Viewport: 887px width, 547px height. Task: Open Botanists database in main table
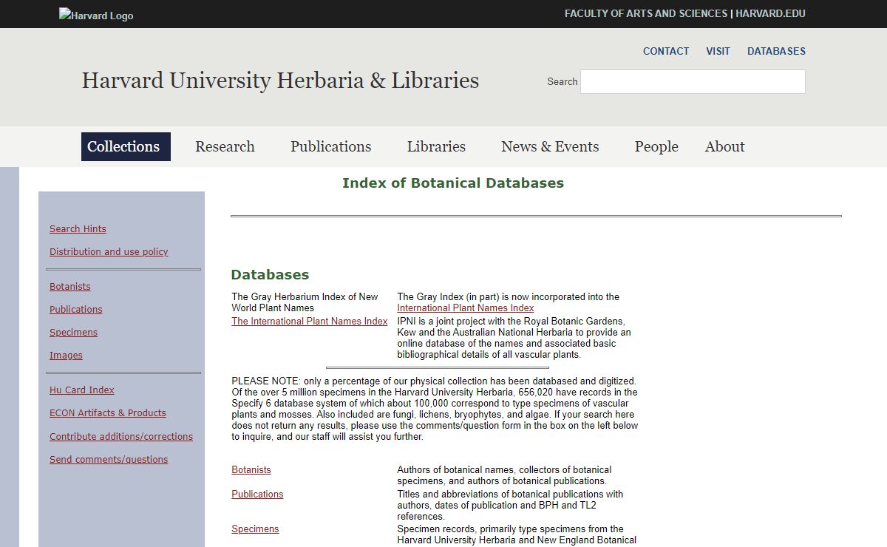[x=251, y=469]
